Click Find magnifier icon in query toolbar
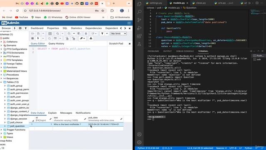The width and height of the screenshot is (266, 150). (57, 33)
